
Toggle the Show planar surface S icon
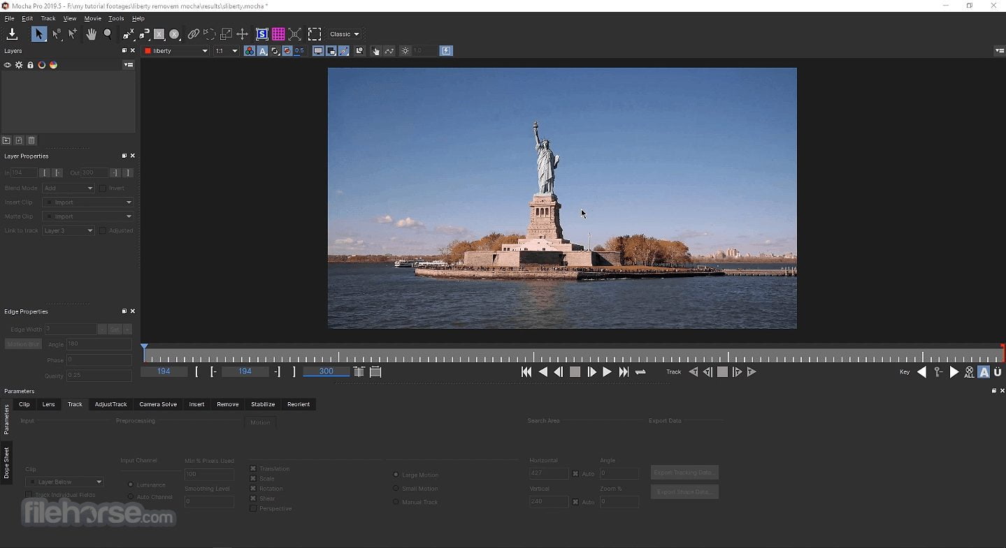pos(262,34)
